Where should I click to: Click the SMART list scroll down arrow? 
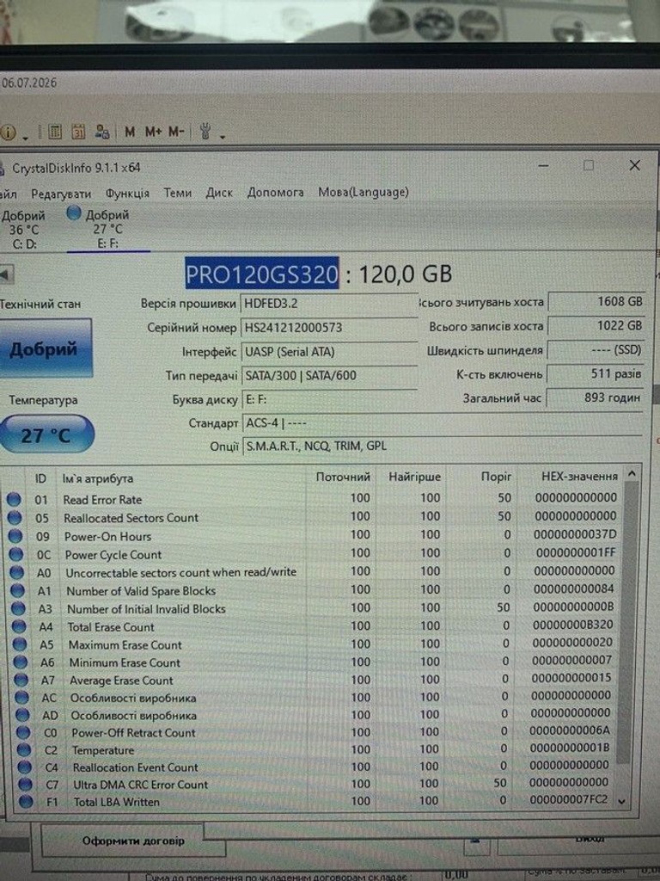[622, 802]
